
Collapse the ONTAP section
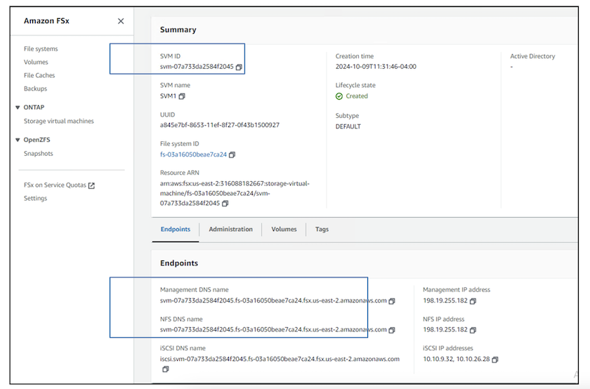pos(18,107)
